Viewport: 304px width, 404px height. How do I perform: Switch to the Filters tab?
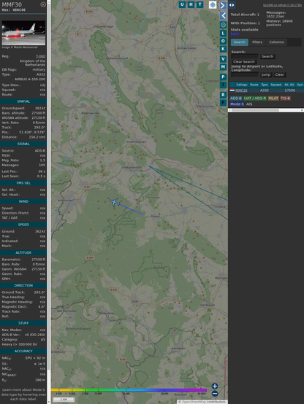click(257, 42)
